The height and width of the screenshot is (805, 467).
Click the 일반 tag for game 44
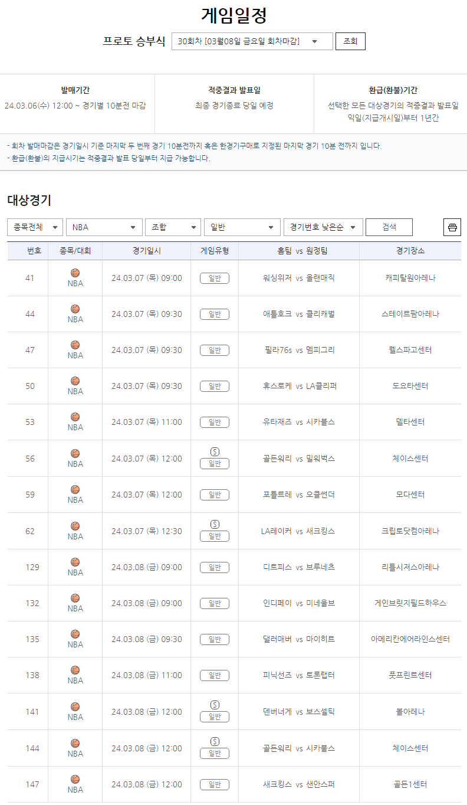(215, 314)
